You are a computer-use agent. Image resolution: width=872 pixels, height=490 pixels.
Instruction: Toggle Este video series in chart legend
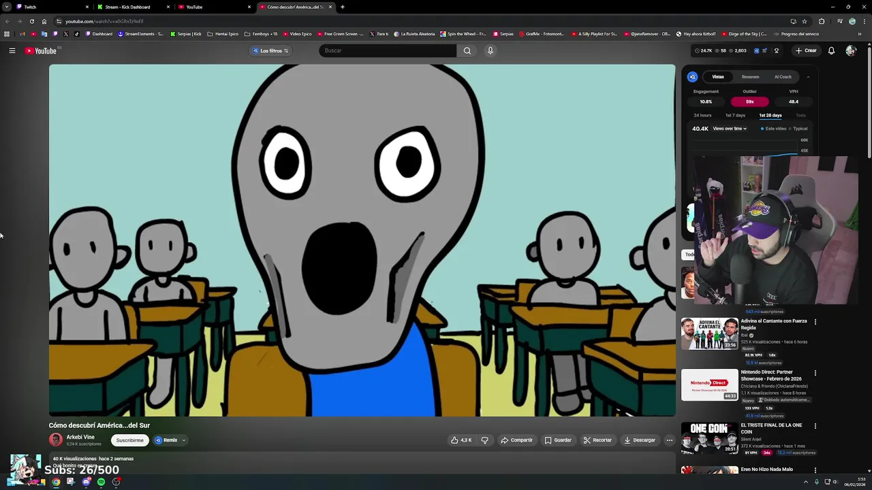pyautogui.click(x=773, y=129)
